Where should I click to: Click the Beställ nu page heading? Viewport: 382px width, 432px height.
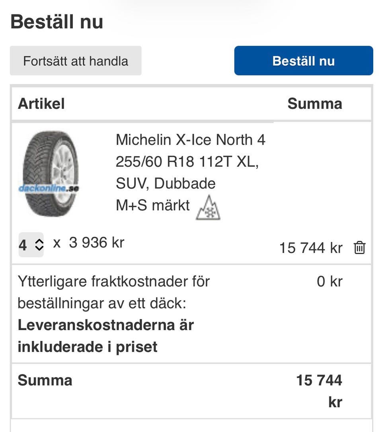tap(57, 22)
